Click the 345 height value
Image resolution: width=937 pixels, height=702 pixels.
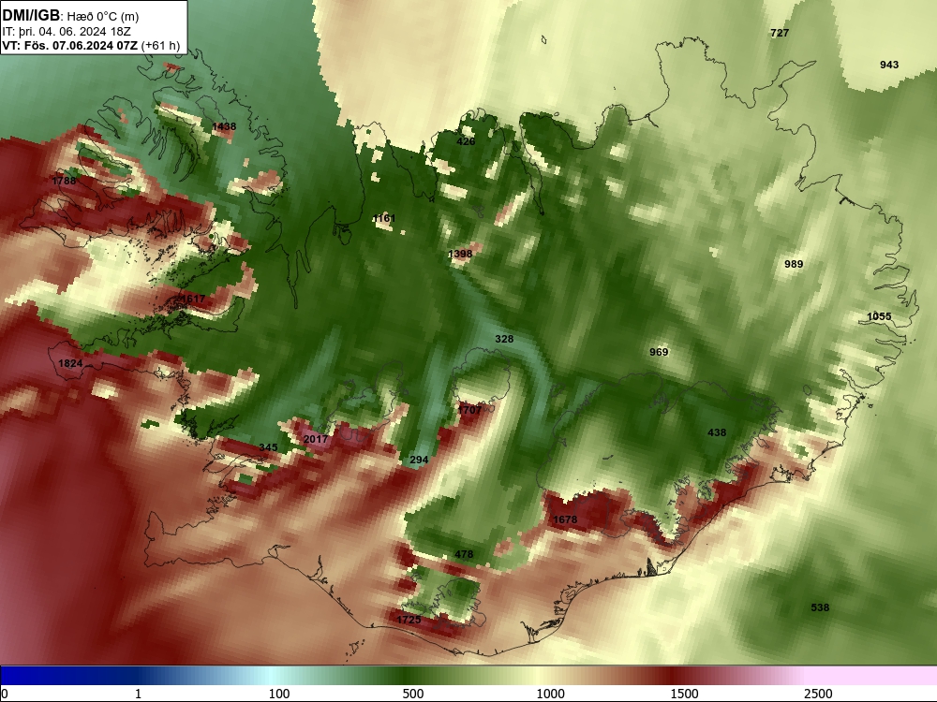[x=268, y=447]
